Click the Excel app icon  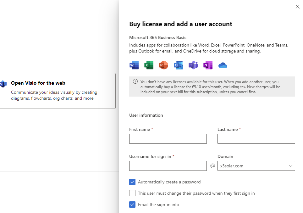click(x=149, y=65)
